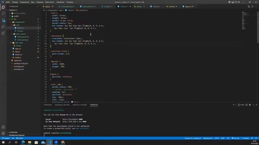Image resolution: width=259 pixels, height=145 pixels.
Task: Open the Справка menu
Action: point(70,2)
